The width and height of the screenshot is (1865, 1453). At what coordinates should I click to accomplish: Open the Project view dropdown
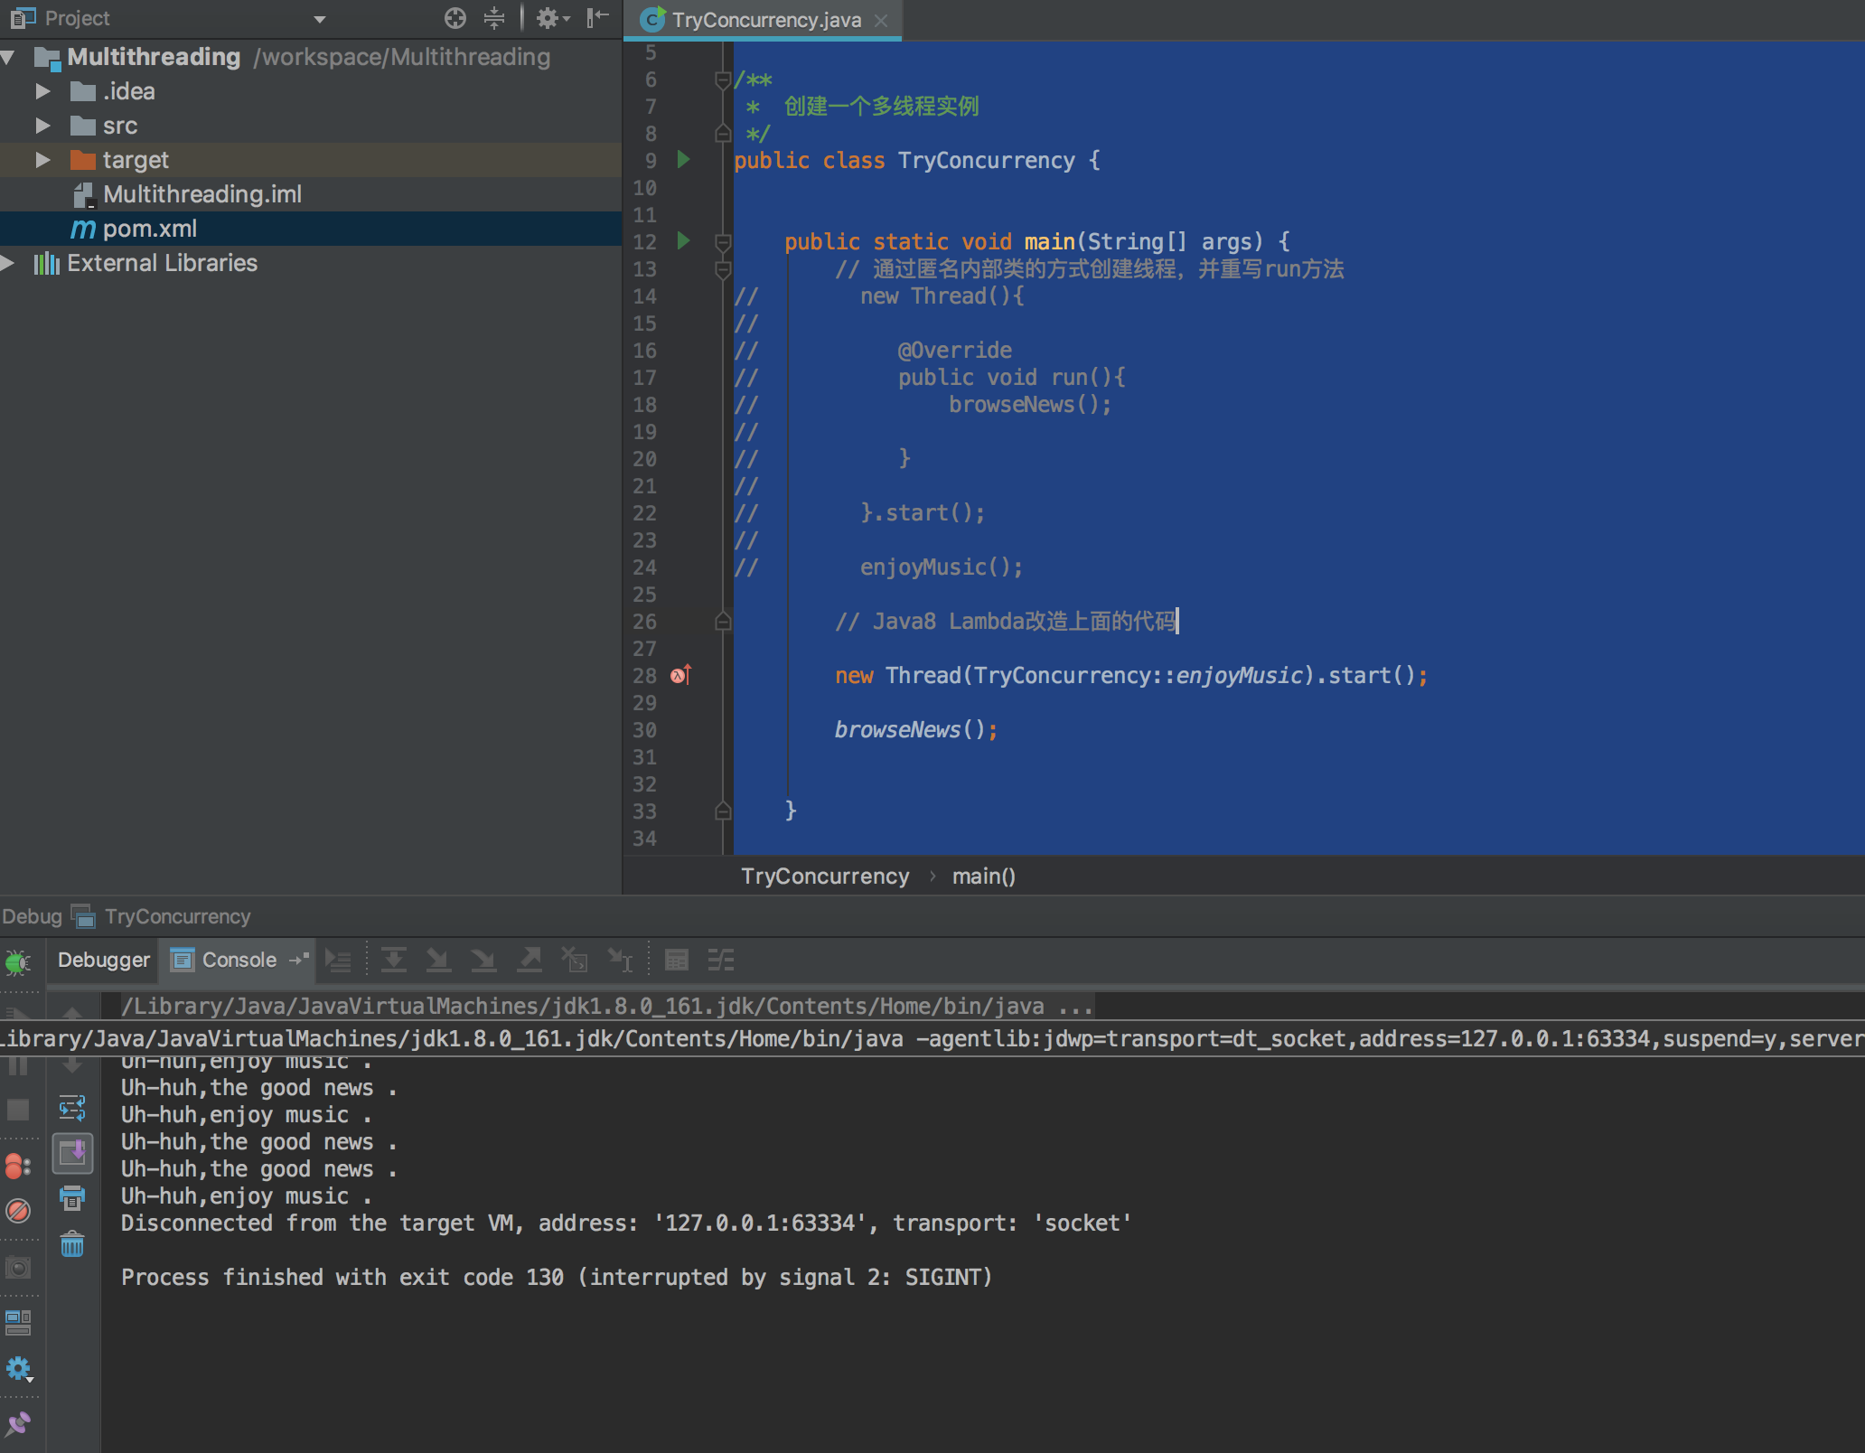click(319, 19)
